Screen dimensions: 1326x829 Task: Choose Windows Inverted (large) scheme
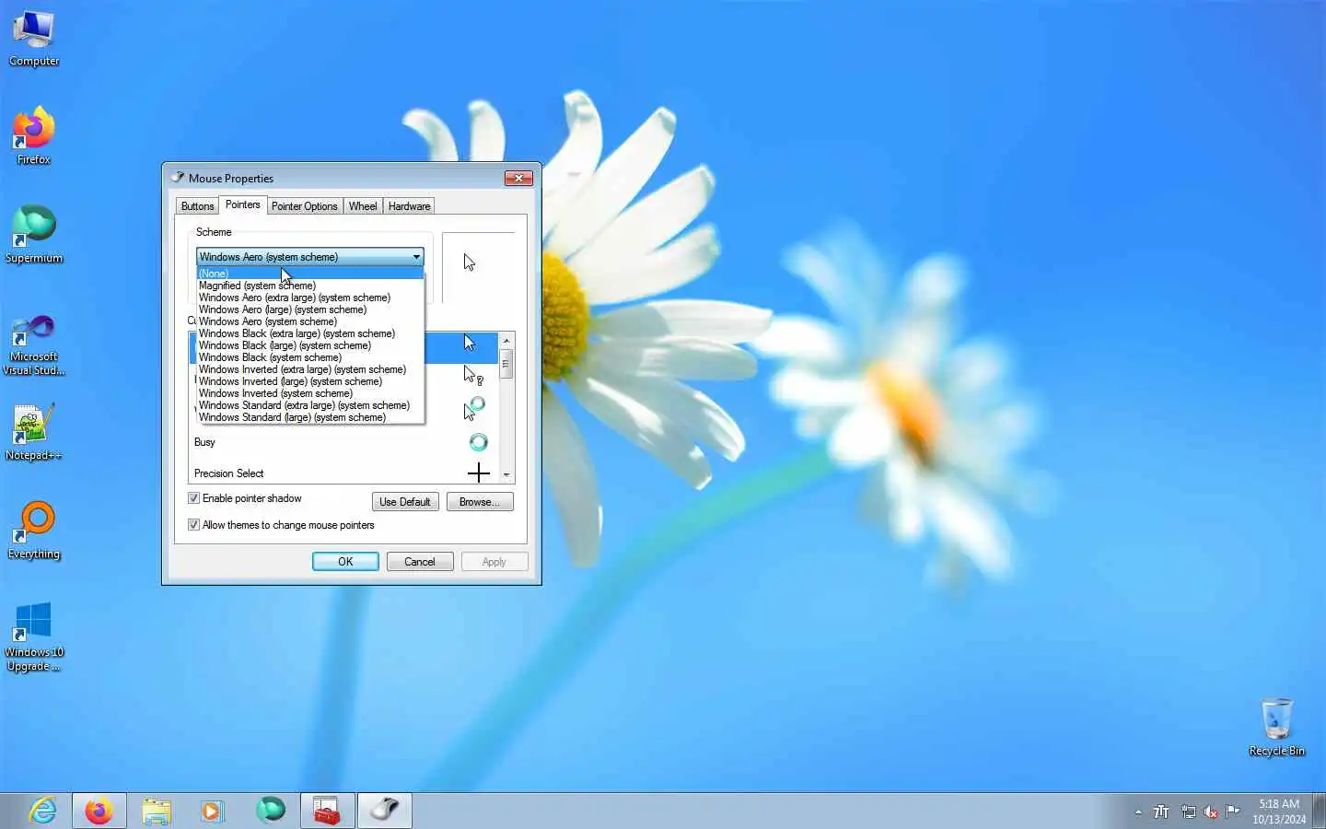pos(310,381)
